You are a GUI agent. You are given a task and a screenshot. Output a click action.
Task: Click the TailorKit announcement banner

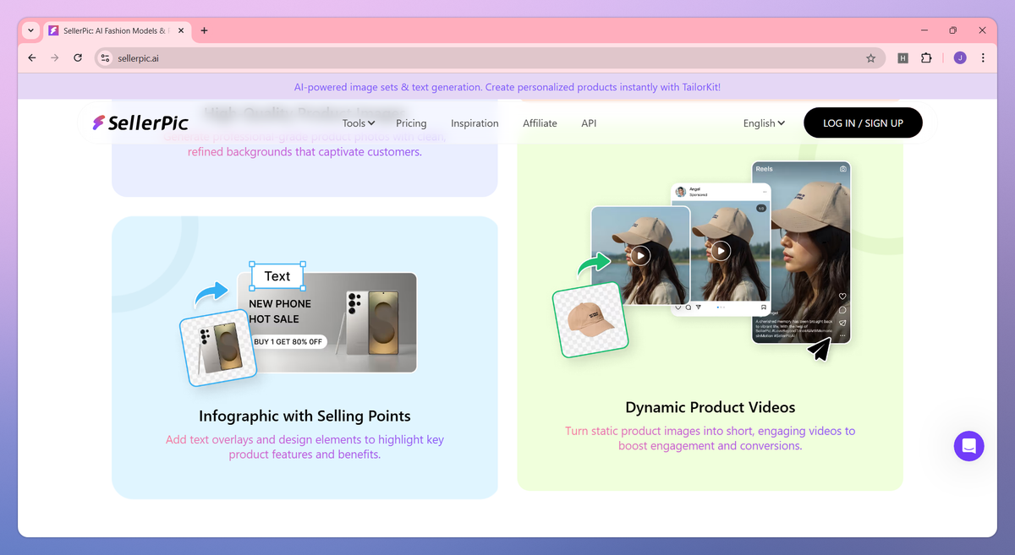pyautogui.click(x=507, y=87)
